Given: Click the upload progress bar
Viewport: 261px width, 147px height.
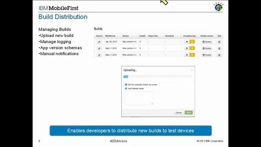Looking at the screenshot, I should coord(158,77).
